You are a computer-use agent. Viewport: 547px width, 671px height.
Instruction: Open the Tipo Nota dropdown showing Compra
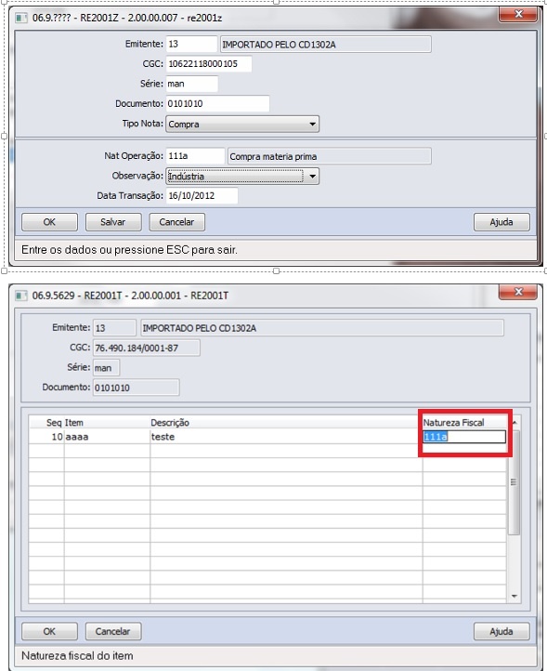point(242,125)
